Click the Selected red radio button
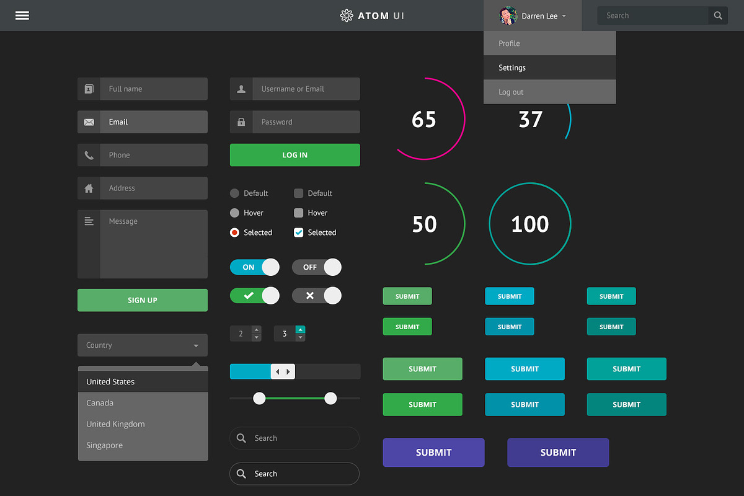744x496 pixels. tap(234, 232)
